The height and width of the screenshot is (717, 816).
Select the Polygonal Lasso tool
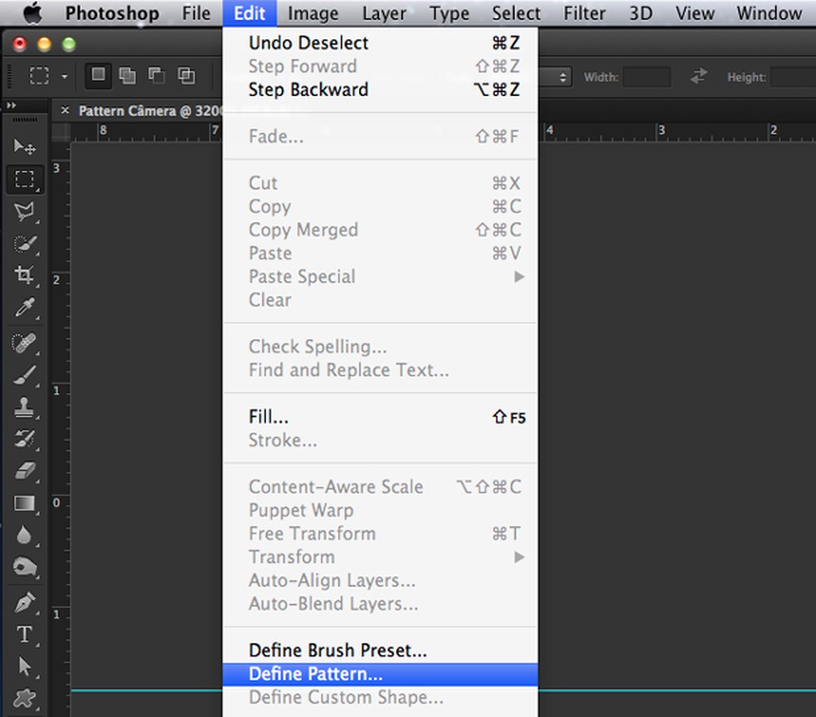coord(24,211)
